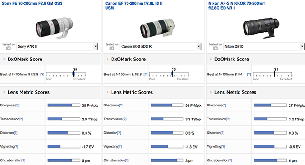The height and width of the screenshot is (165, 305).
Task: Click Nikon DxOMark score scale showing 31
Action: (x=272, y=74)
